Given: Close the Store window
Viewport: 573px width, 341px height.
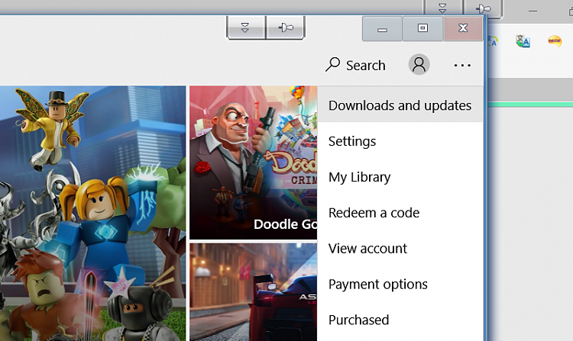Looking at the screenshot, I should pyautogui.click(x=463, y=28).
